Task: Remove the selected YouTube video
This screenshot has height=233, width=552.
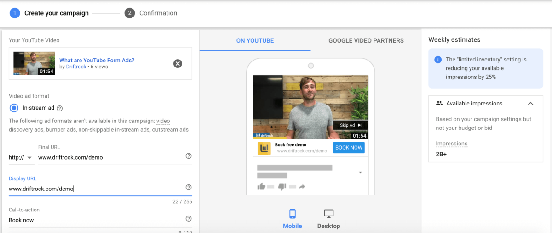Action: [178, 64]
